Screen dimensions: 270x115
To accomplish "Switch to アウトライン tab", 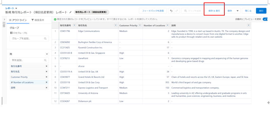I will tap(18, 20).
